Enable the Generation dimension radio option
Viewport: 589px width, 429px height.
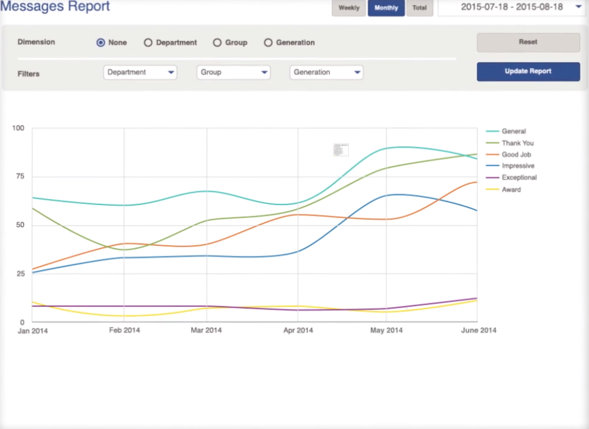[x=269, y=42]
